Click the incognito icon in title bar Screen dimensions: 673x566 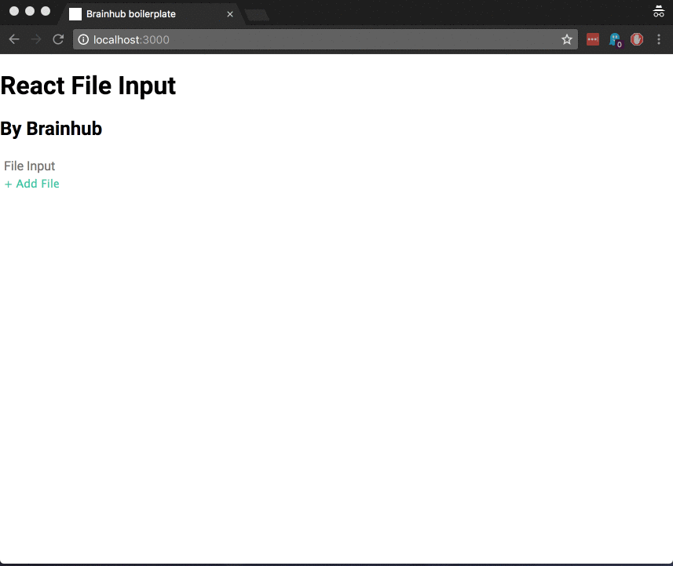(658, 12)
